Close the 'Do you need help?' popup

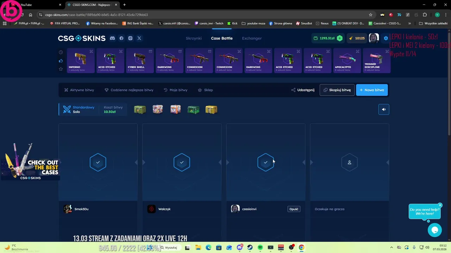tap(440, 205)
